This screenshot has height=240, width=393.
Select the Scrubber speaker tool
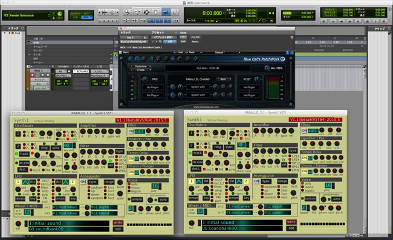point(166,12)
